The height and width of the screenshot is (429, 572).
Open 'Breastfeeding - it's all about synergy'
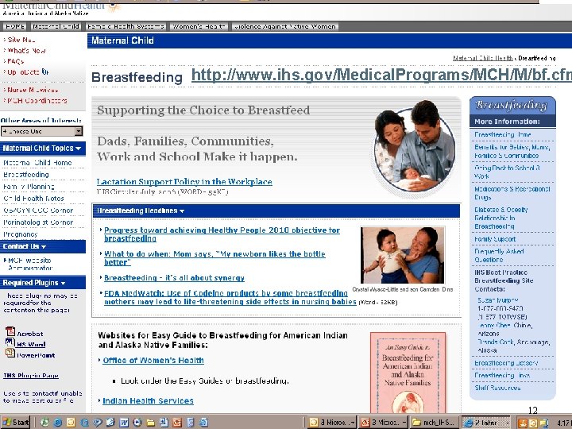click(174, 278)
